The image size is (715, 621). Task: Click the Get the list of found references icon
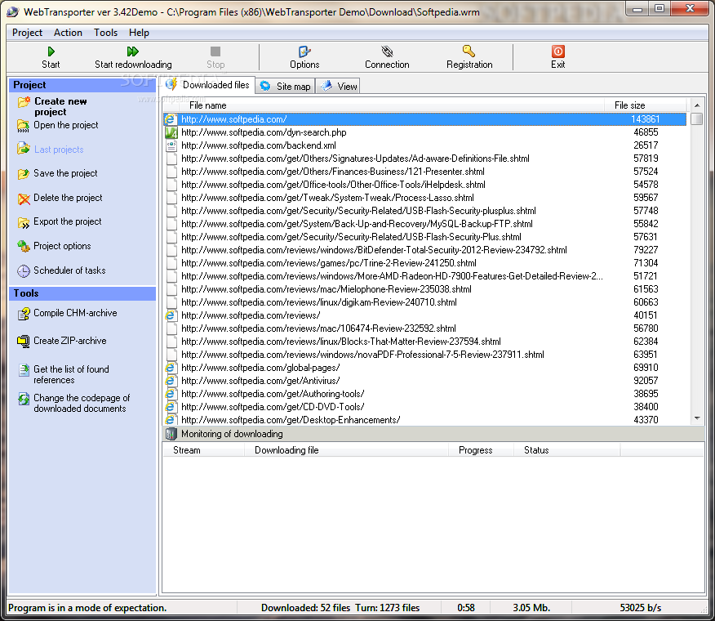tap(24, 370)
